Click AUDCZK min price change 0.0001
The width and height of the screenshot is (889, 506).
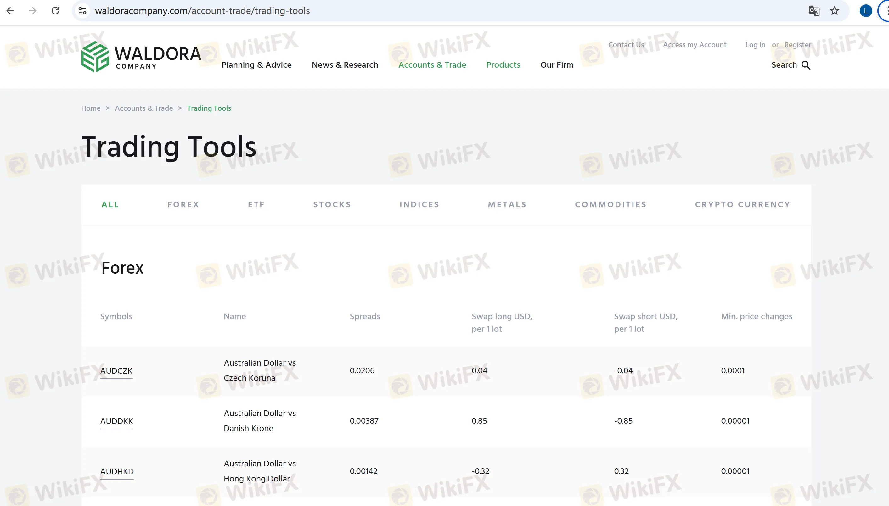[733, 370]
